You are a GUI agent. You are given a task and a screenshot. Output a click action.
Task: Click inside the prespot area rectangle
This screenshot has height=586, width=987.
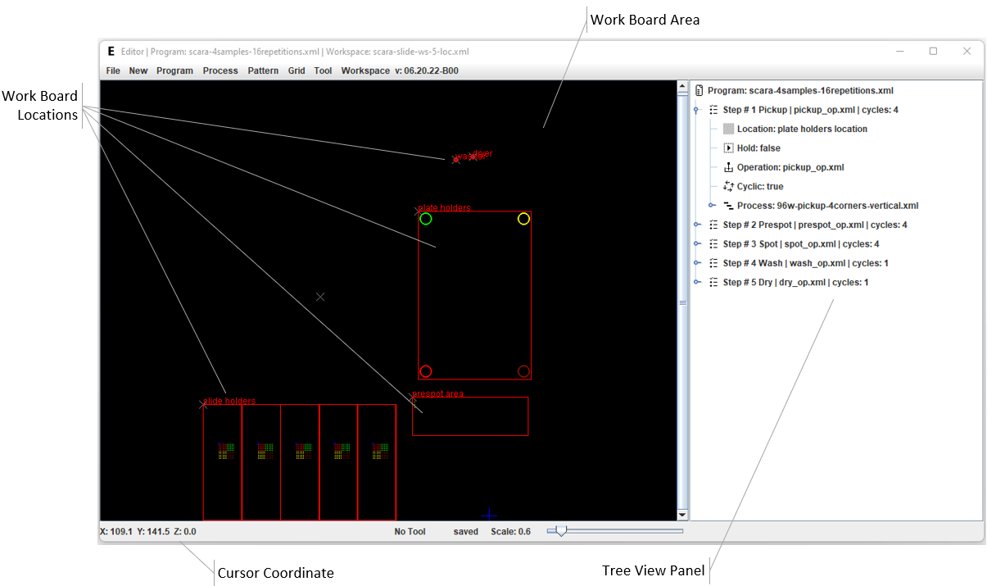coord(470,416)
